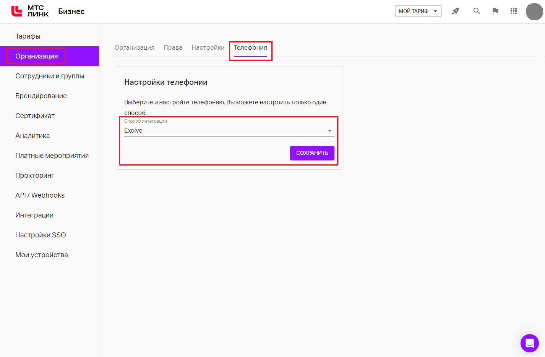Click the Бизнес header title

pyautogui.click(x=71, y=11)
